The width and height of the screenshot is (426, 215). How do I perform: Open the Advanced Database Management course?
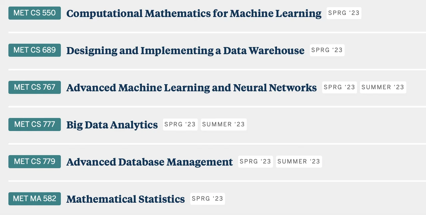click(149, 162)
